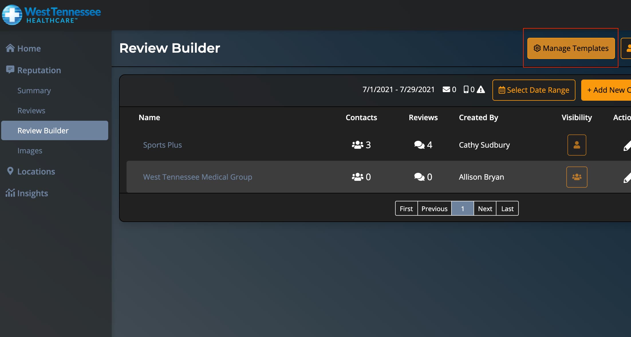
Task: Click Allison Bryan in Created By
Action: point(481,177)
